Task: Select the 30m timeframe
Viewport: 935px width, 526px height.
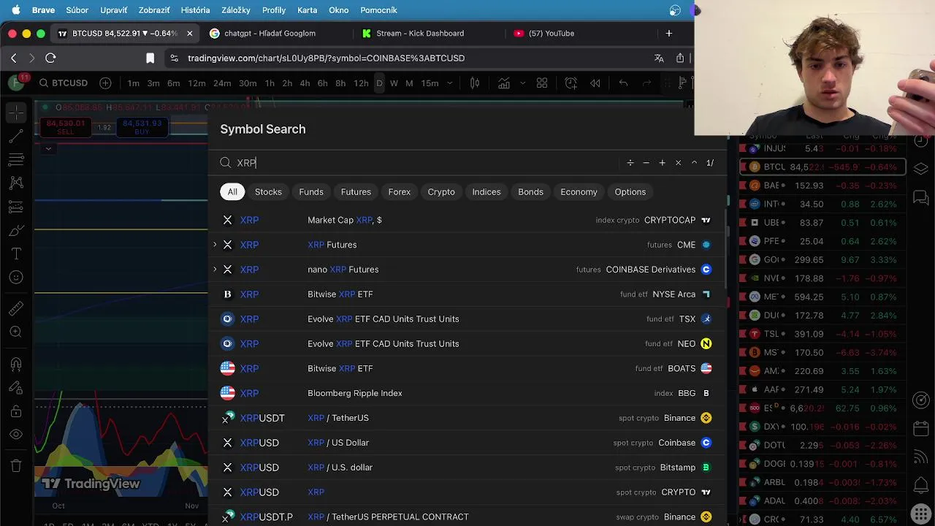Action: tap(248, 83)
